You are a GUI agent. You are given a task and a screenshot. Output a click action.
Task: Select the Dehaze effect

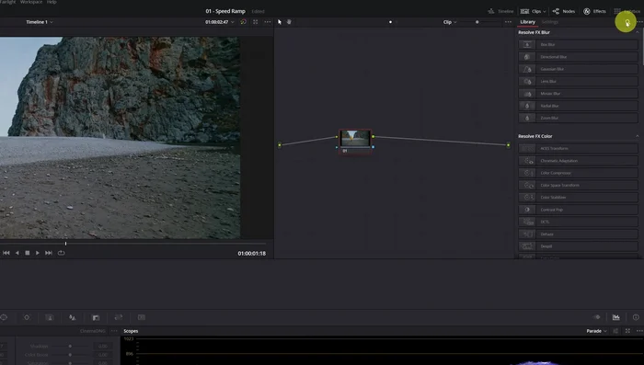(x=579, y=234)
